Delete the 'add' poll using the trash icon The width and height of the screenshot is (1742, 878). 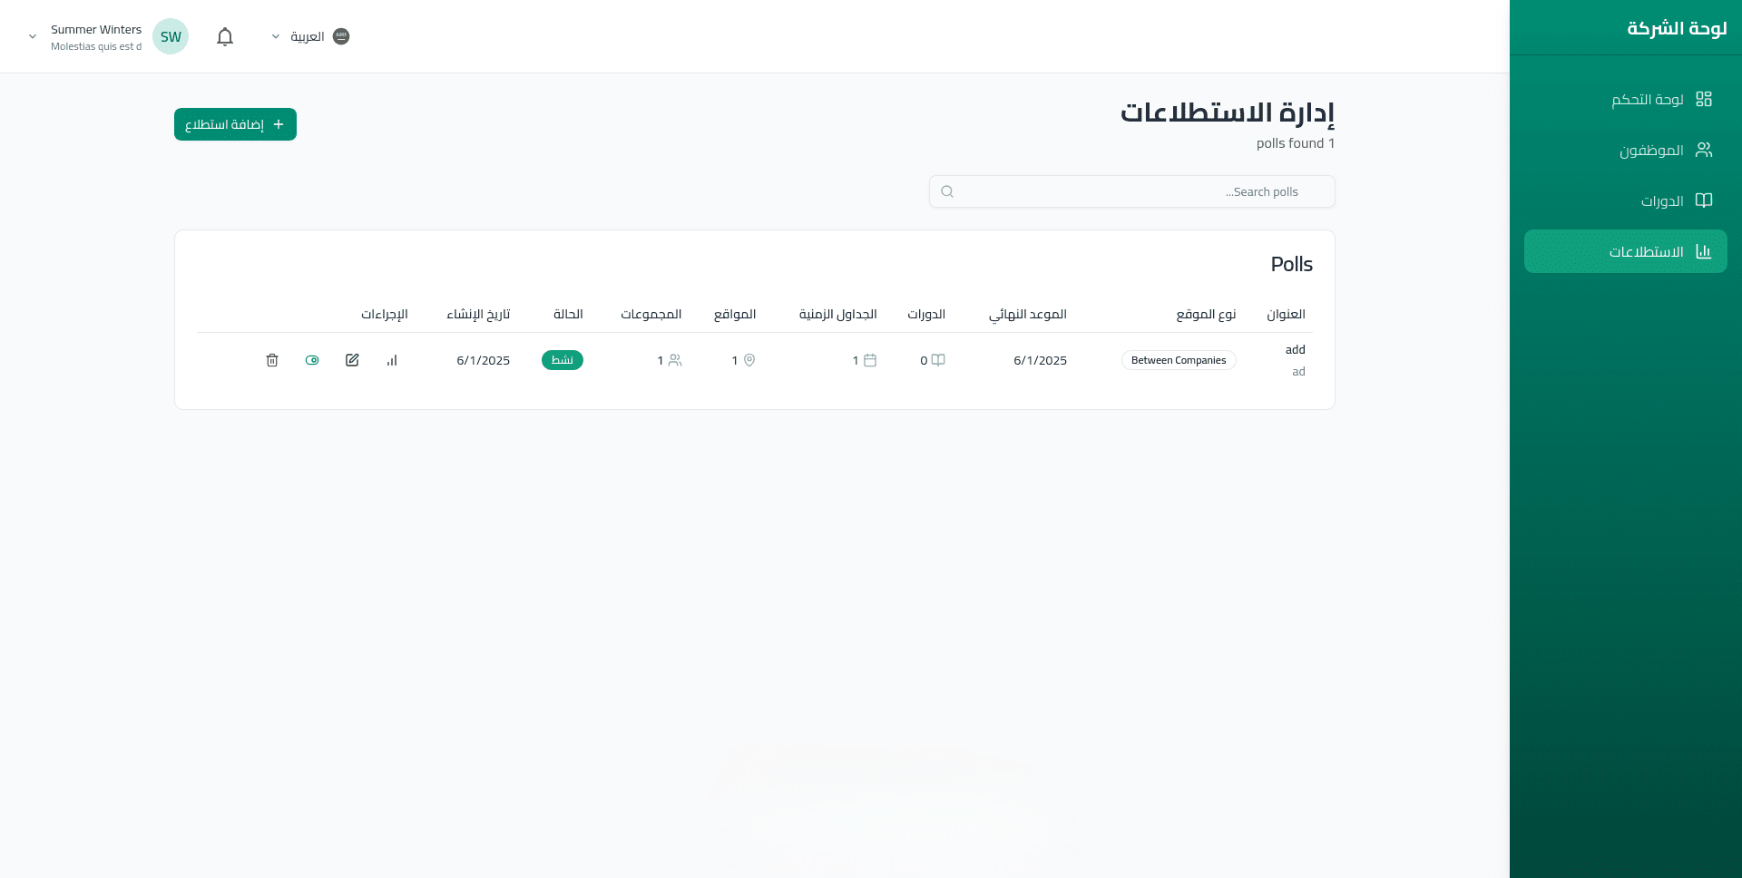point(272,360)
